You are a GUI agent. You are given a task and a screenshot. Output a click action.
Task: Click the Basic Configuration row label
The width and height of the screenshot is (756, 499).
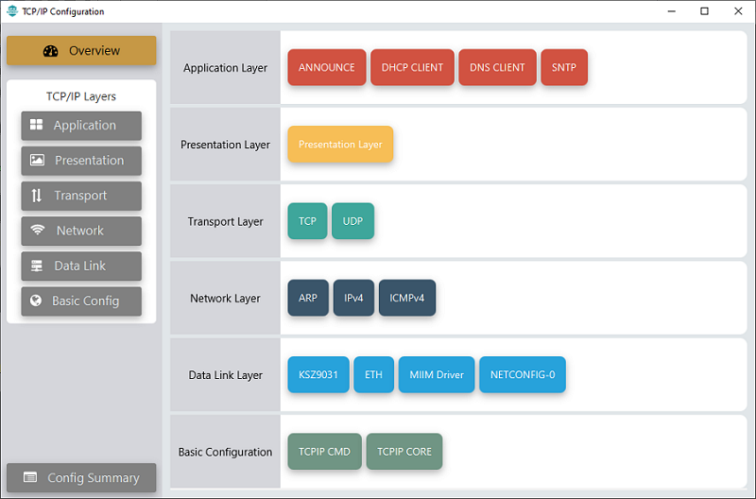pyautogui.click(x=225, y=452)
